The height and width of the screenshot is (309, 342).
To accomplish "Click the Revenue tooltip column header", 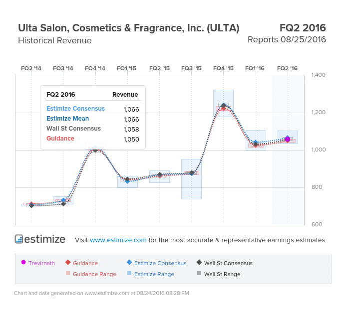I will coord(125,95).
